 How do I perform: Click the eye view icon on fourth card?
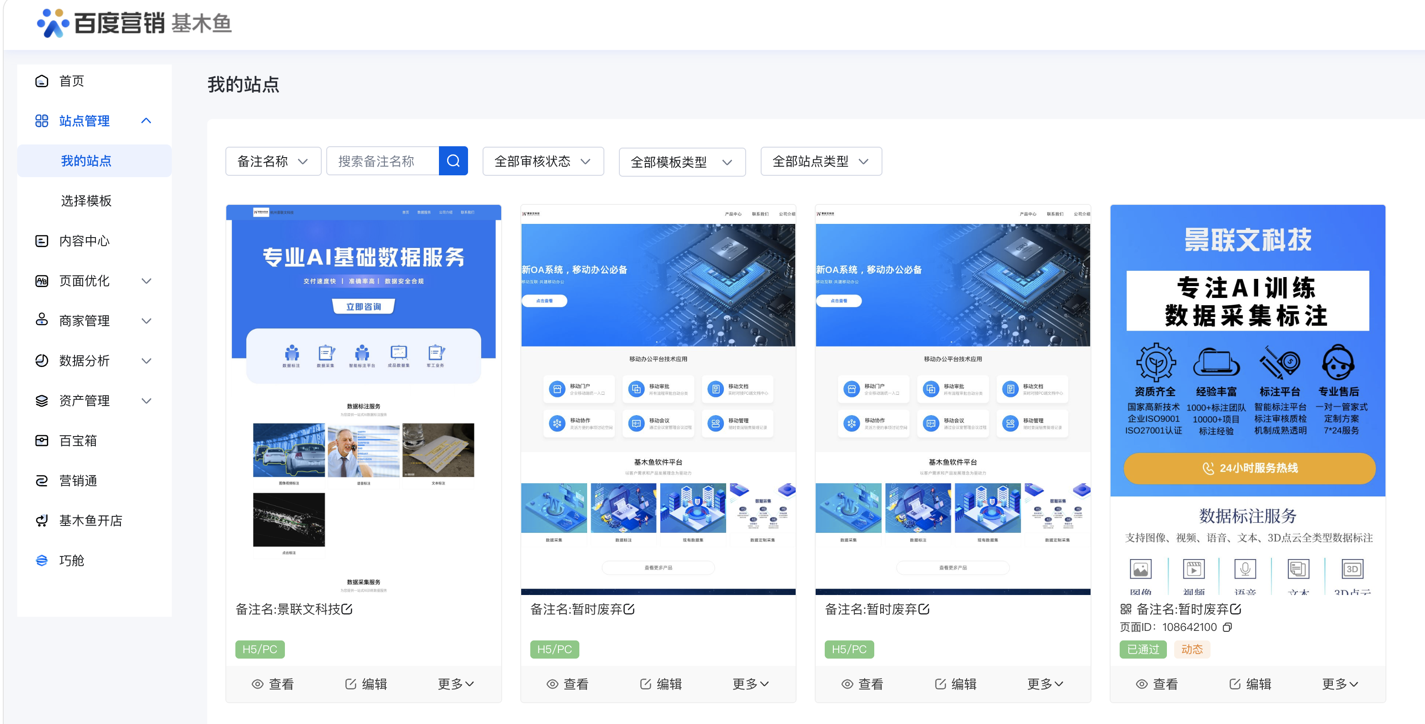(1142, 684)
